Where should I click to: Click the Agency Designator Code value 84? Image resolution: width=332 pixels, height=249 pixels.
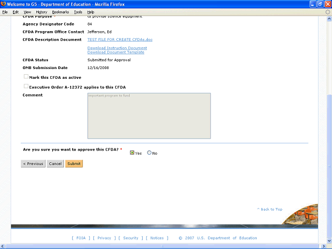coord(90,24)
